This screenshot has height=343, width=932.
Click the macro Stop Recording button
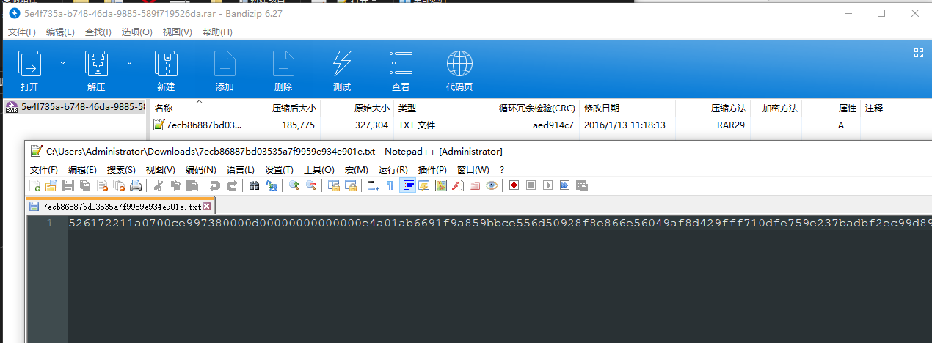pos(531,185)
